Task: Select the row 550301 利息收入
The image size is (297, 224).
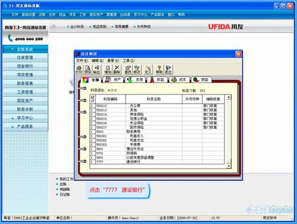Action: [x=157, y=136]
